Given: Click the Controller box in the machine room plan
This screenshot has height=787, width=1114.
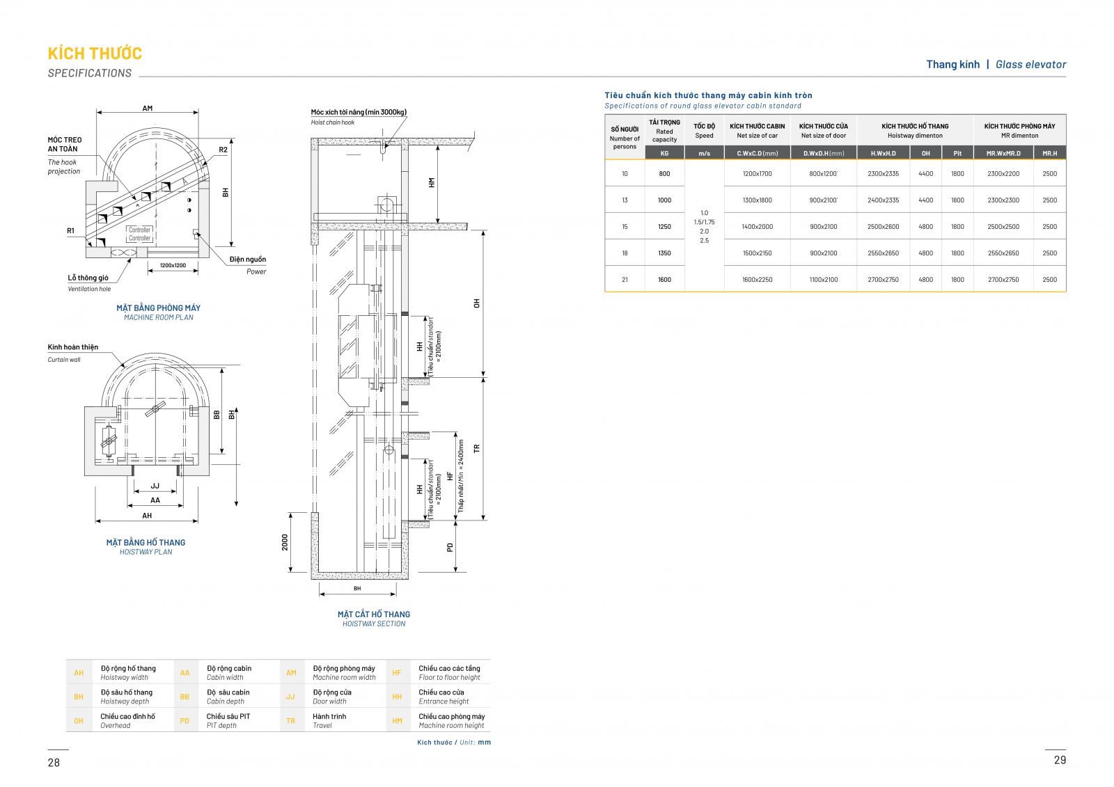Looking at the screenshot, I should (139, 234).
